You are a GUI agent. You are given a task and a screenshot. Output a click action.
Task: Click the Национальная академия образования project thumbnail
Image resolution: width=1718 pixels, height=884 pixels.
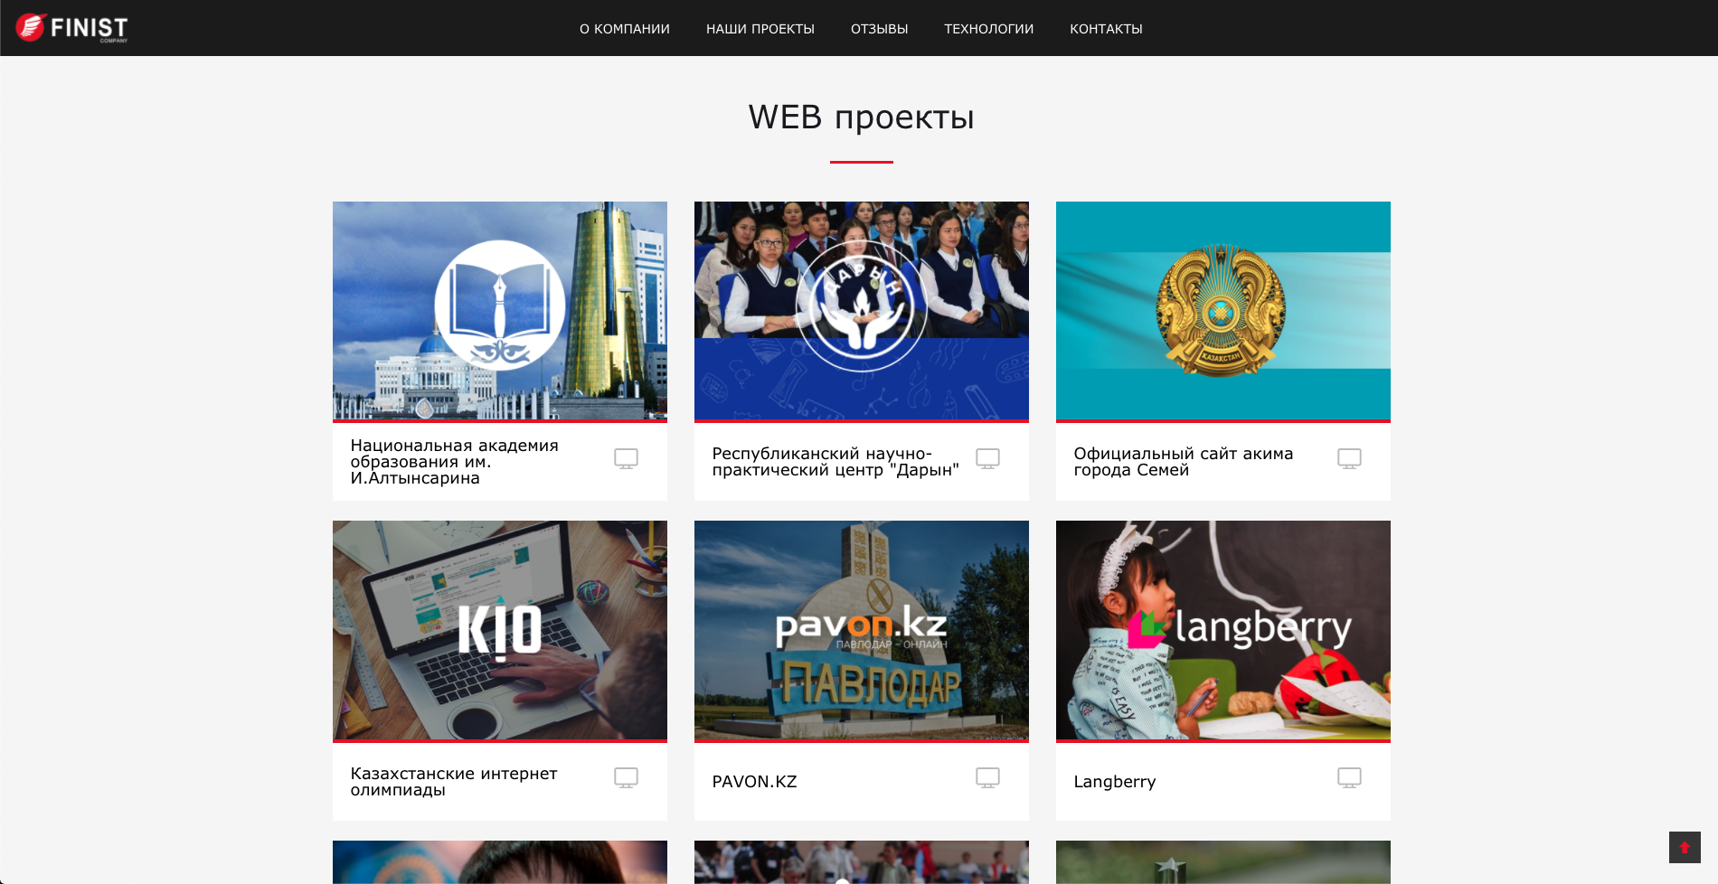[x=499, y=311]
